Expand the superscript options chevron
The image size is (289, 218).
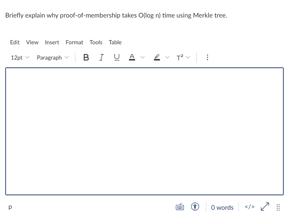click(188, 57)
